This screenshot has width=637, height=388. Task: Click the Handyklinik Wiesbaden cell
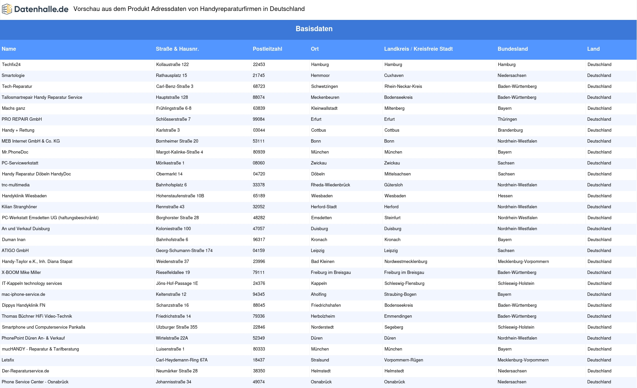25,196
